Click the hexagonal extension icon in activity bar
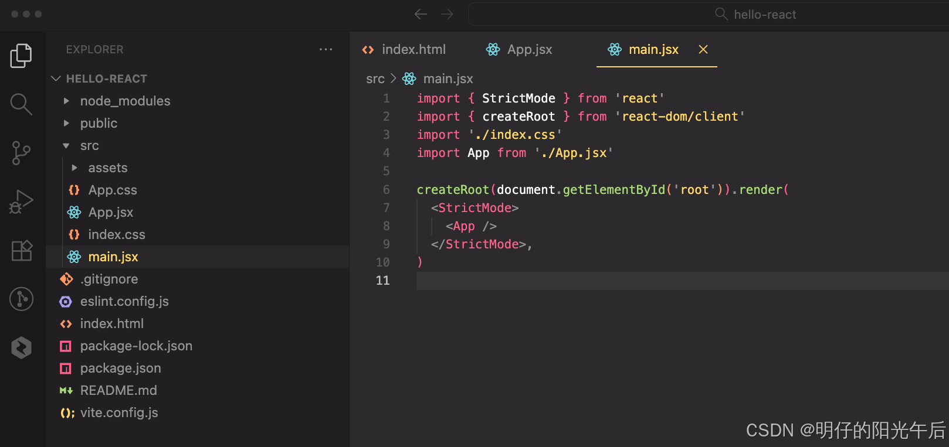 point(22,348)
